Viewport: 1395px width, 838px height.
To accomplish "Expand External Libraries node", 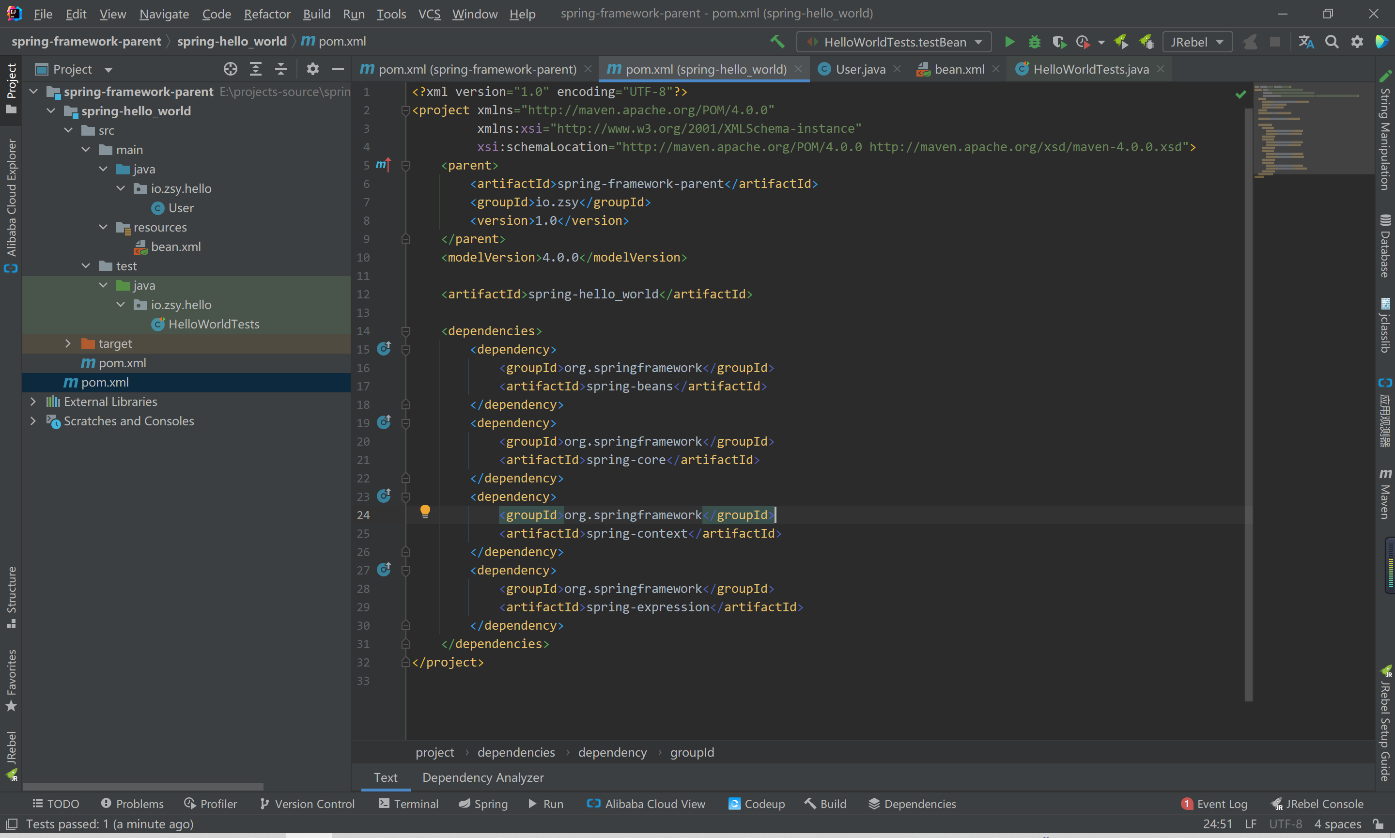I will pyautogui.click(x=33, y=402).
